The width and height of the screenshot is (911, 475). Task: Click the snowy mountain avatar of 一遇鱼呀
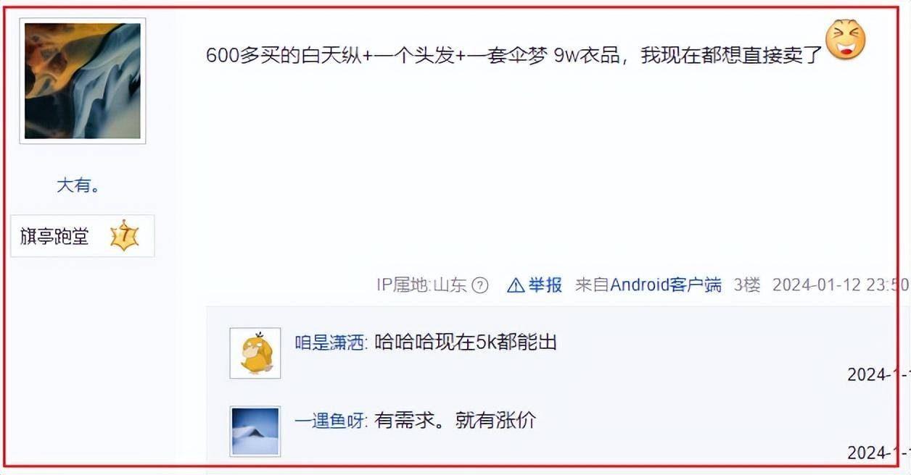(255, 432)
